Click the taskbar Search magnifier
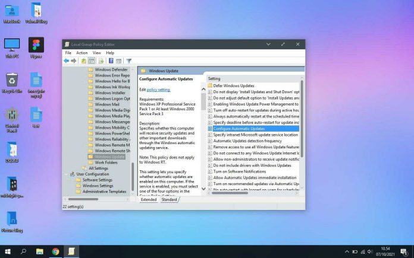 24,251
